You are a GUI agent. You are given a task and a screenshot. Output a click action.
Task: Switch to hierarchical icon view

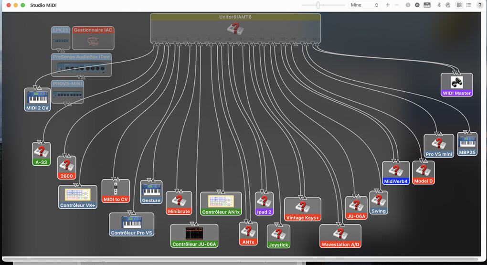click(x=459, y=5)
